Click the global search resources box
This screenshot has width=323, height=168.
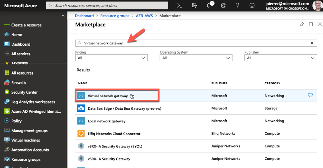[107, 6]
